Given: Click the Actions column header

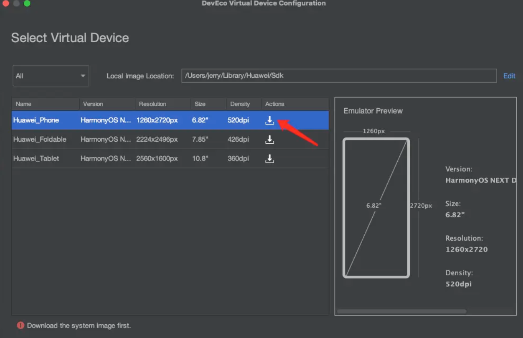Looking at the screenshot, I should pyautogui.click(x=295, y=104).
